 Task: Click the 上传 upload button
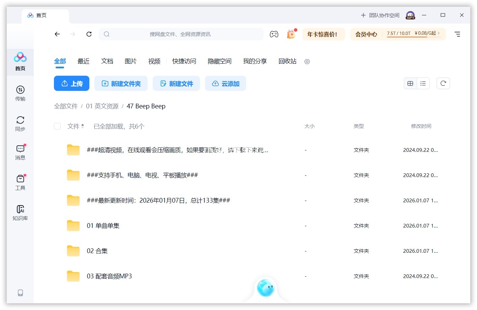coord(71,83)
